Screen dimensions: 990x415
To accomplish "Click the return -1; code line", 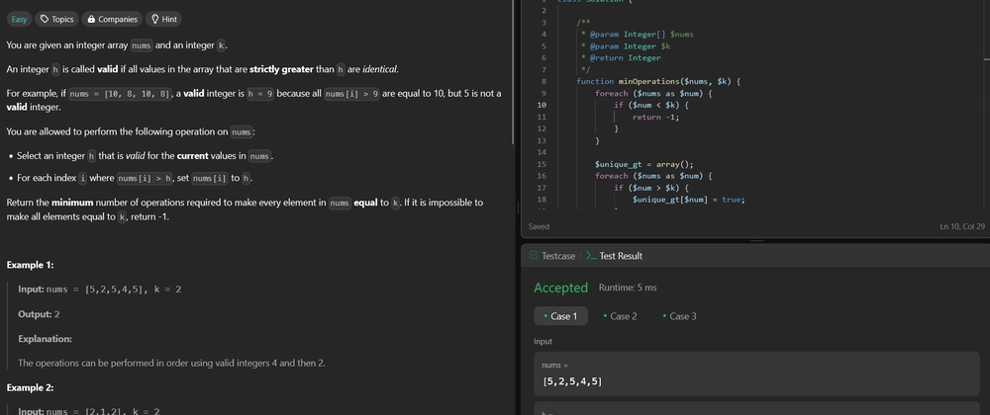I will [656, 118].
